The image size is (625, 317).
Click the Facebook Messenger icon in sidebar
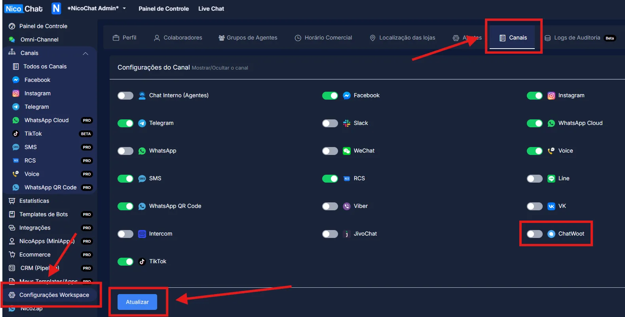(x=16, y=80)
